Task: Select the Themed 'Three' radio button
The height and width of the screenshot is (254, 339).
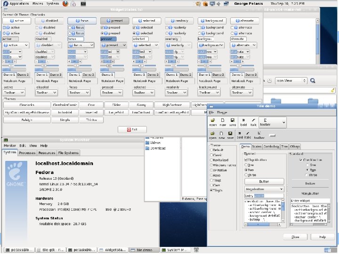Action: (246, 175)
